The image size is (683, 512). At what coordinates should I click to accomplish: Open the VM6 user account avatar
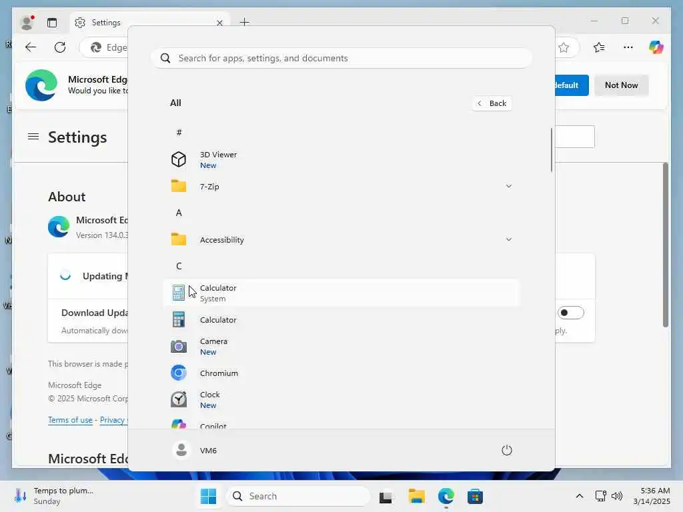point(181,450)
